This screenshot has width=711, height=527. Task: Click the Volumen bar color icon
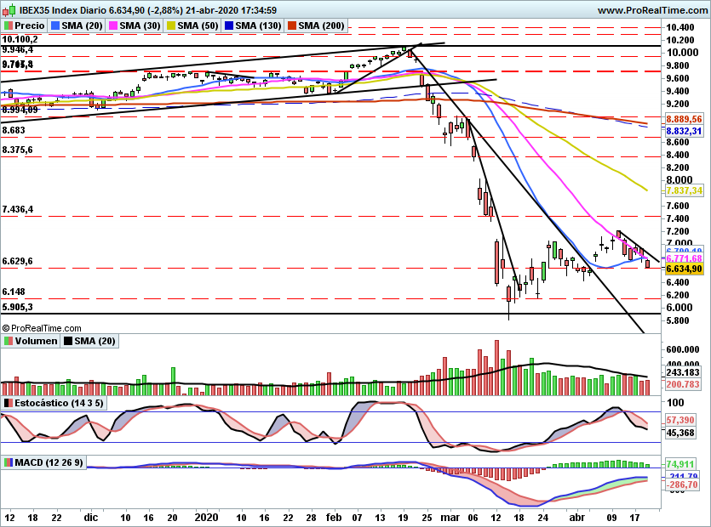click(9, 341)
